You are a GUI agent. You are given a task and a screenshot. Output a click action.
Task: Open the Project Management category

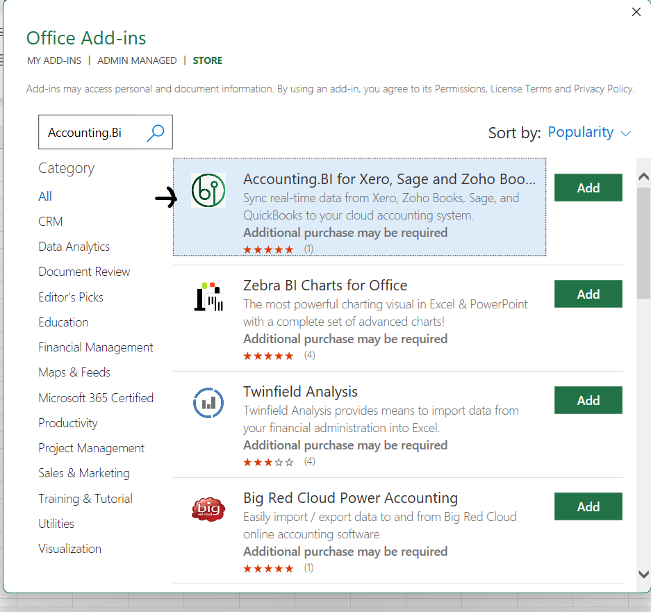91,448
